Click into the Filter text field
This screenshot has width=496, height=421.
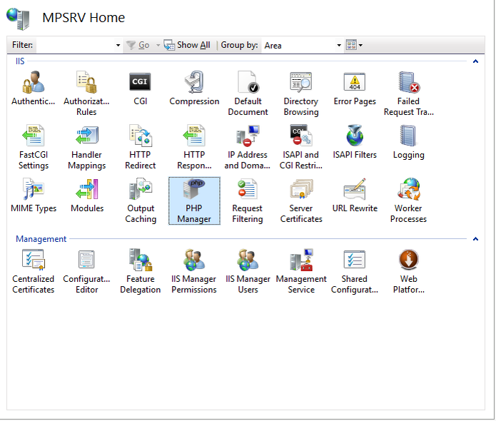[75, 45]
